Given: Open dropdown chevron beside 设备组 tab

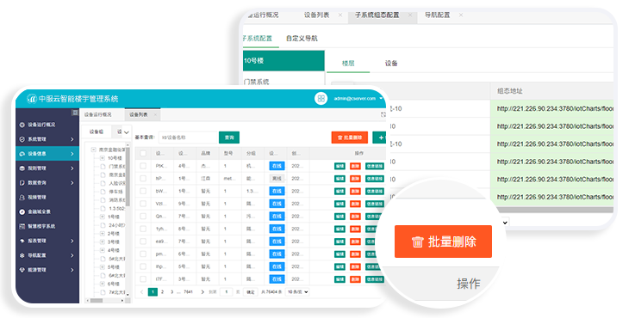Looking at the screenshot, I should point(127,132).
